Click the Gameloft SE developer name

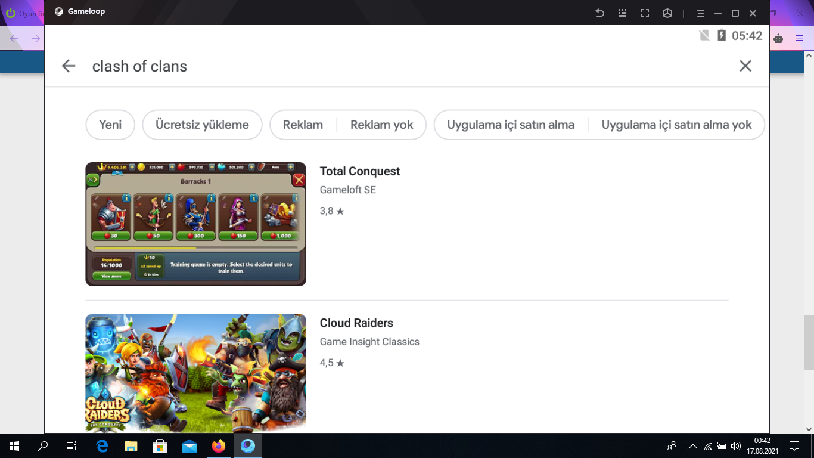348,190
